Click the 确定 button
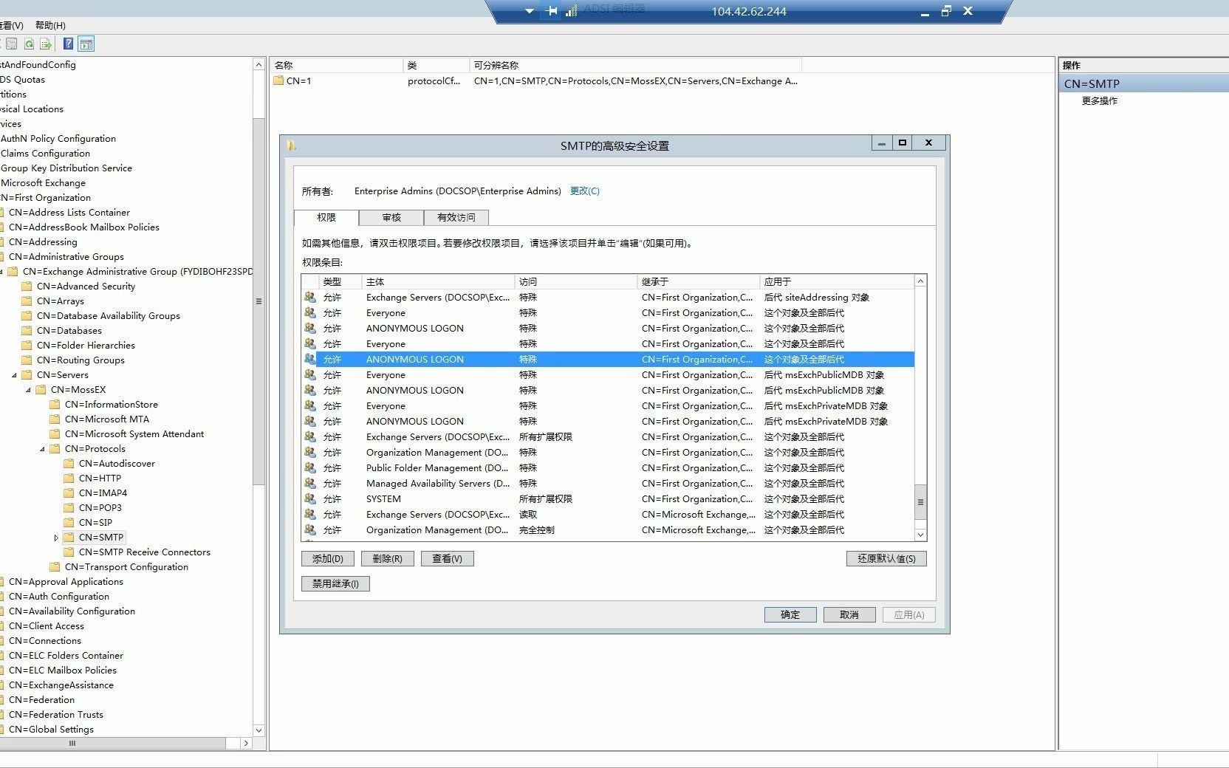Image resolution: width=1229 pixels, height=768 pixels. (790, 614)
